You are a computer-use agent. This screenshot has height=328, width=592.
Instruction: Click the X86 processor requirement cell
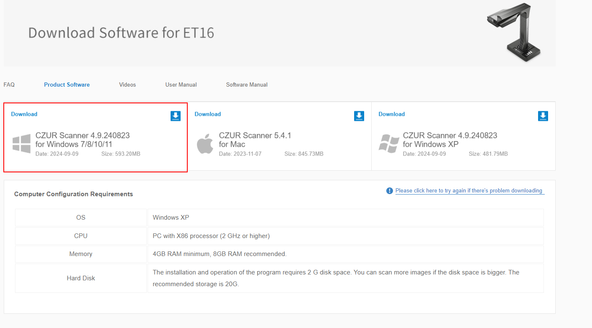pos(345,236)
